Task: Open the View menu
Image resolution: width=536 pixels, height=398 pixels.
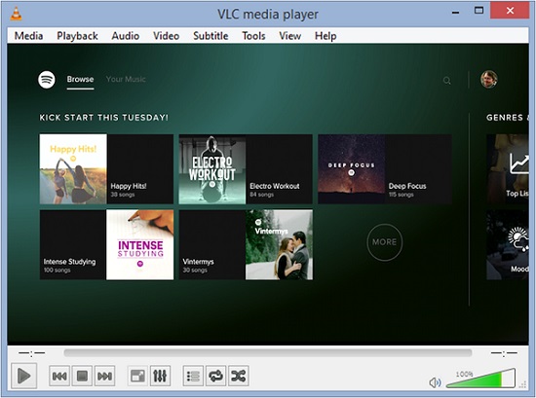Action: click(289, 36)
